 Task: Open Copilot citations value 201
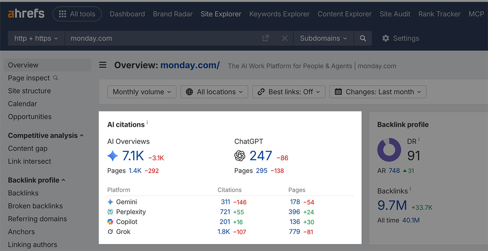[225, 222]
